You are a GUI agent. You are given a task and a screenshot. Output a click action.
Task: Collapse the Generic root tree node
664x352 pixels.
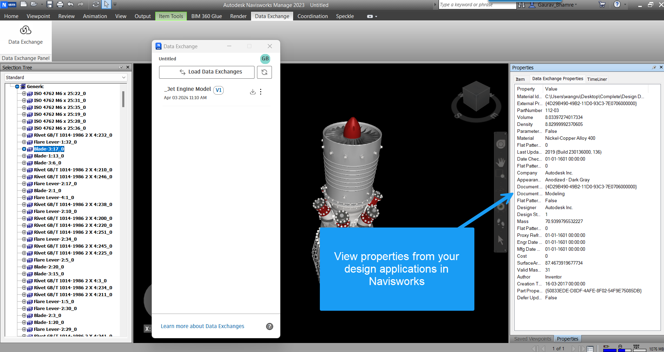click(17, 87)
